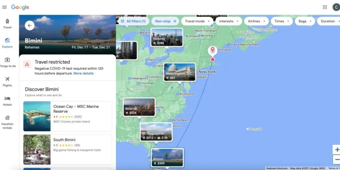The width and height of the screenshot is (340, 170).
Task: Go to Travel in sidebar
Action: (7, 24)
